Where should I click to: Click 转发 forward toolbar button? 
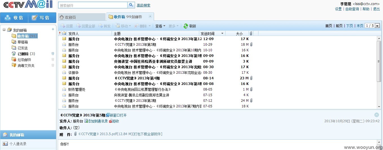[x=105, y=26]
